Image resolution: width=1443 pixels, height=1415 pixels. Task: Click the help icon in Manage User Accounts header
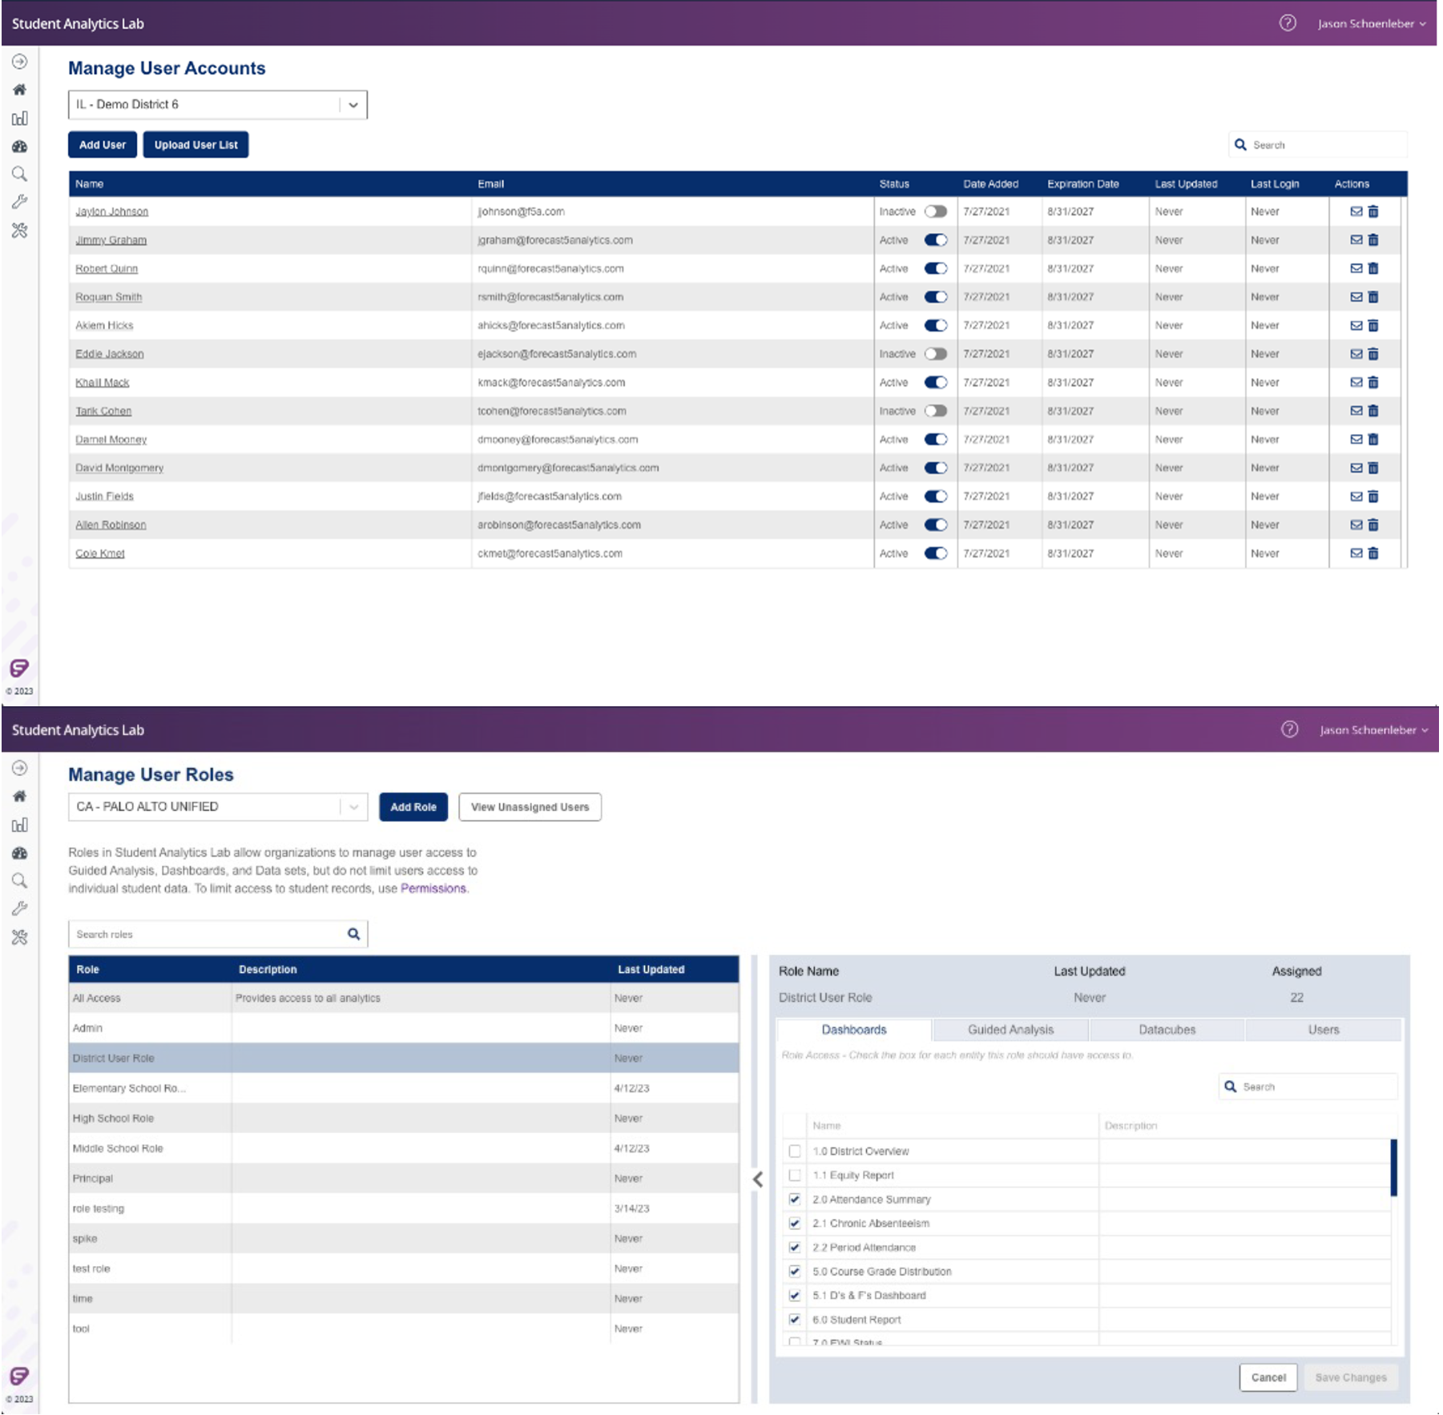click(x=1287, y=23)
